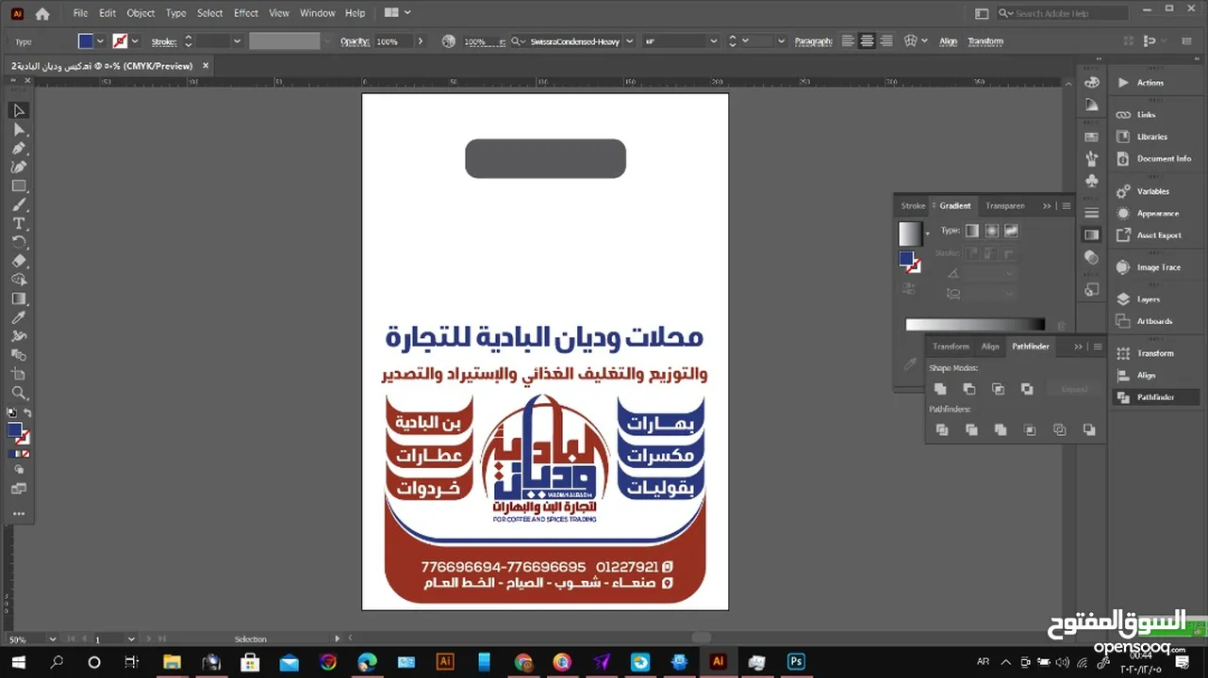Select the Zoom magnifier tool
The image size is (1208, 678).
click(x=19, y=393)
